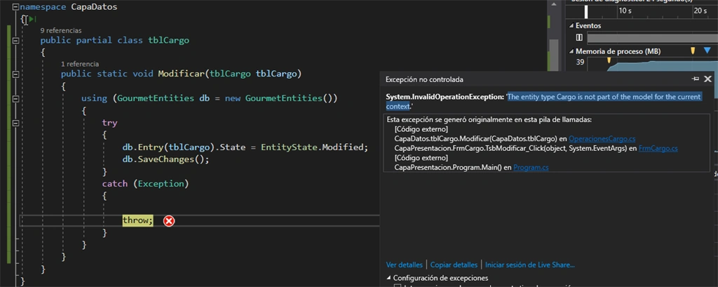Click the yellow marker in the memory header
718x287 pixels.
pyautogui.click(x=693, y=51)
